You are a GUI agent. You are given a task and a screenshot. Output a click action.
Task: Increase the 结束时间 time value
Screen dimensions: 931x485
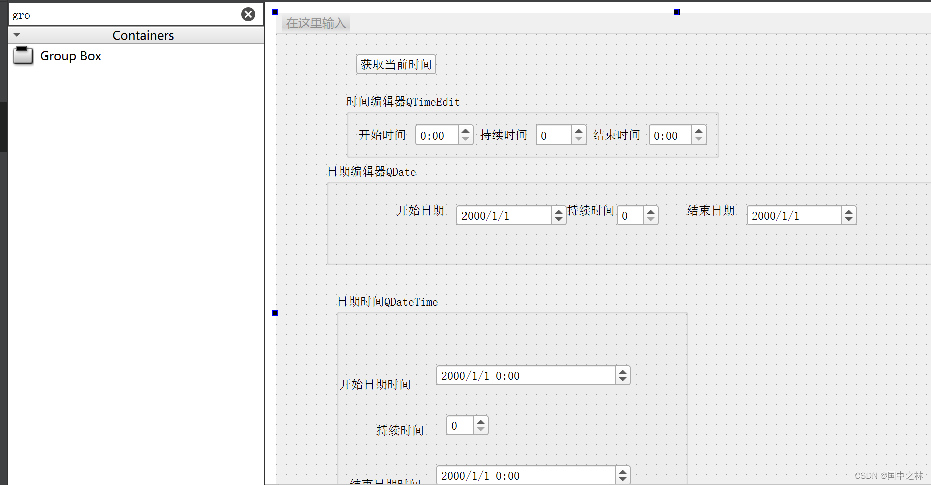coord(699,131)
